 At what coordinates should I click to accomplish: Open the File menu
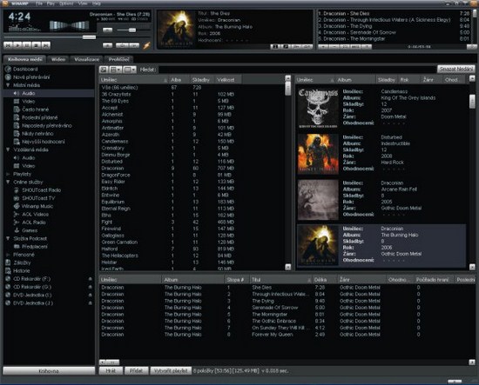[39, 3]
